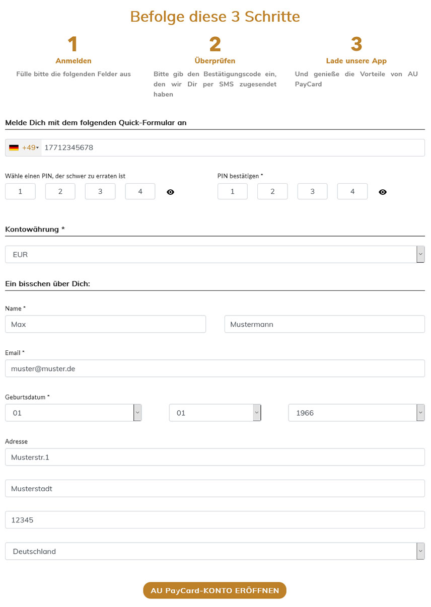Click the city field Musterstadt
This screenshot has height=607, width=431.
[x=215, y=488]
